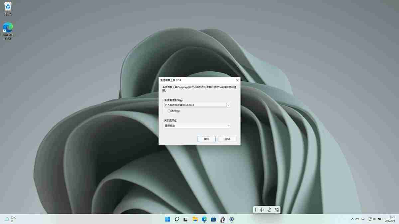
Task: Expand the 系统清理操作 cleanup action dropdown
Action: point(228,105)
